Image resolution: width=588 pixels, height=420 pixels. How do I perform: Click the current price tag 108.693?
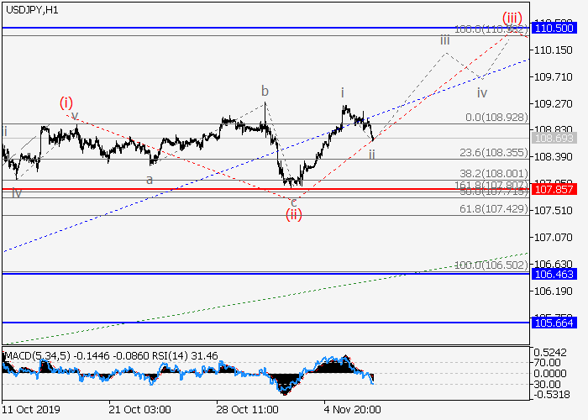(x=551, y=138)
